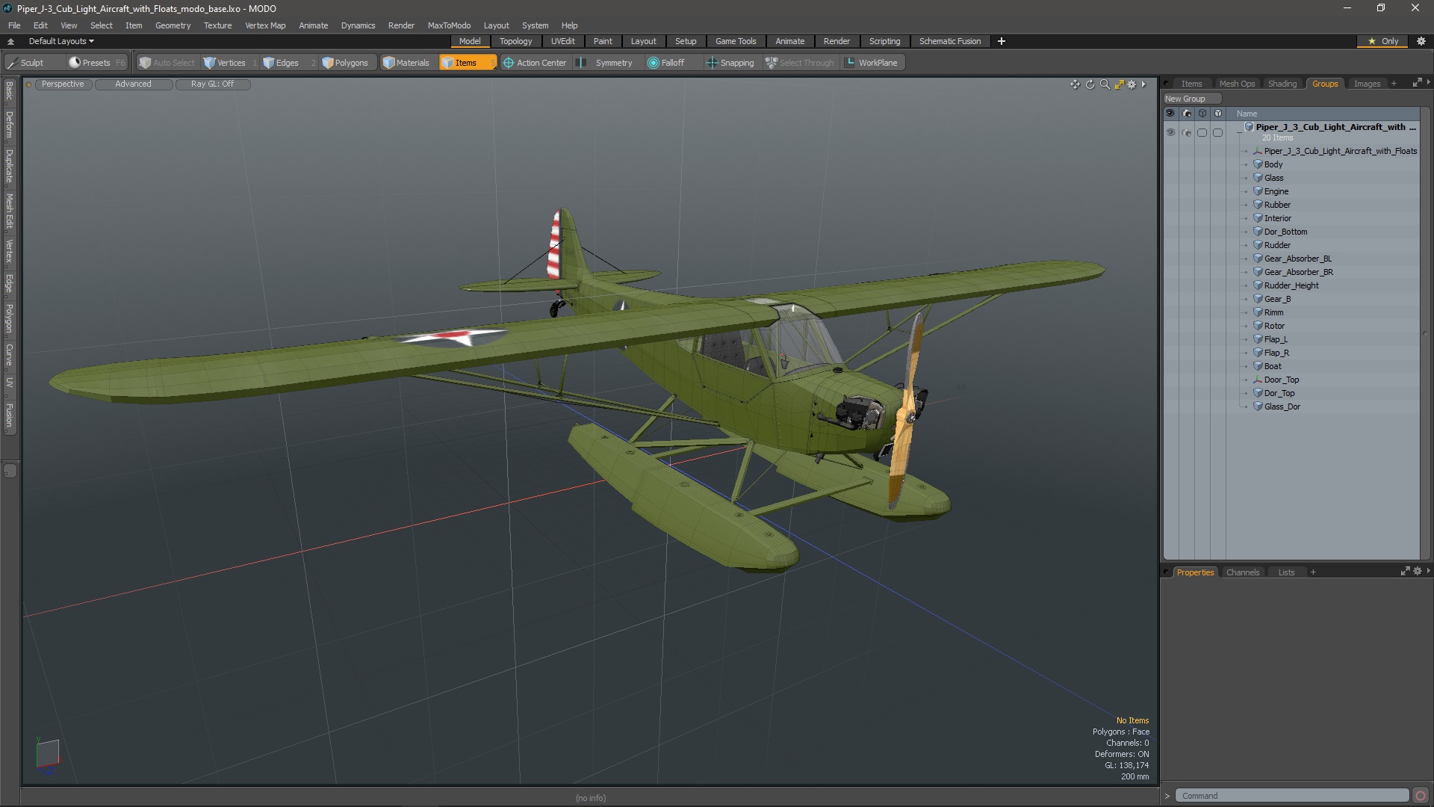
Task: Add a new layout tab with plus
Action: [x=1002, y=41]
